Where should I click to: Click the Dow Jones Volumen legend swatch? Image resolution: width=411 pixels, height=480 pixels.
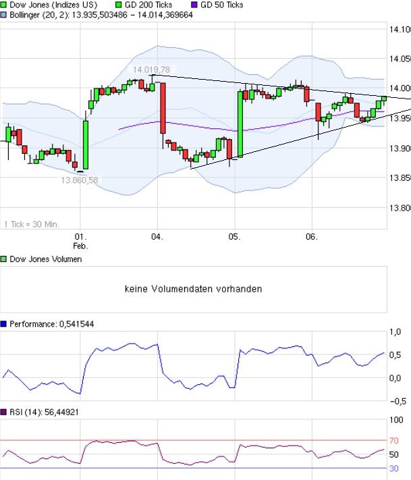point(4,259)
